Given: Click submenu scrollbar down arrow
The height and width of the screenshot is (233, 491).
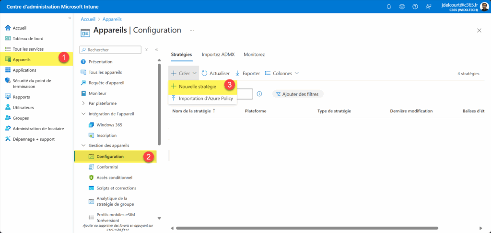Looking at the screenshot, I should [x=159, y=218].
